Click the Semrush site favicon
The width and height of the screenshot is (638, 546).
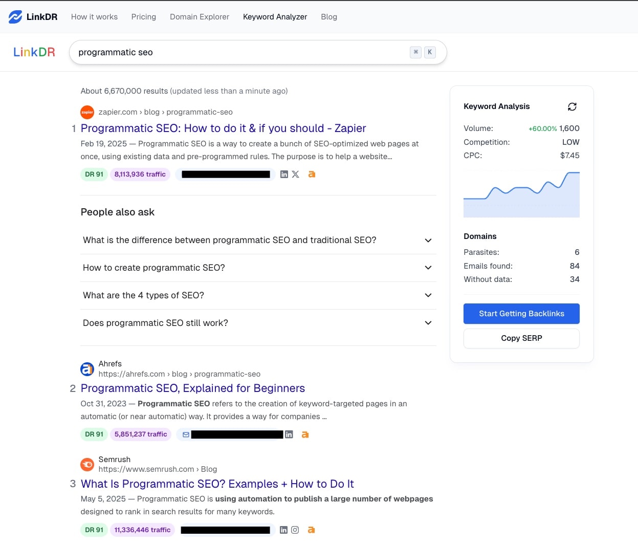coord(87,464)
